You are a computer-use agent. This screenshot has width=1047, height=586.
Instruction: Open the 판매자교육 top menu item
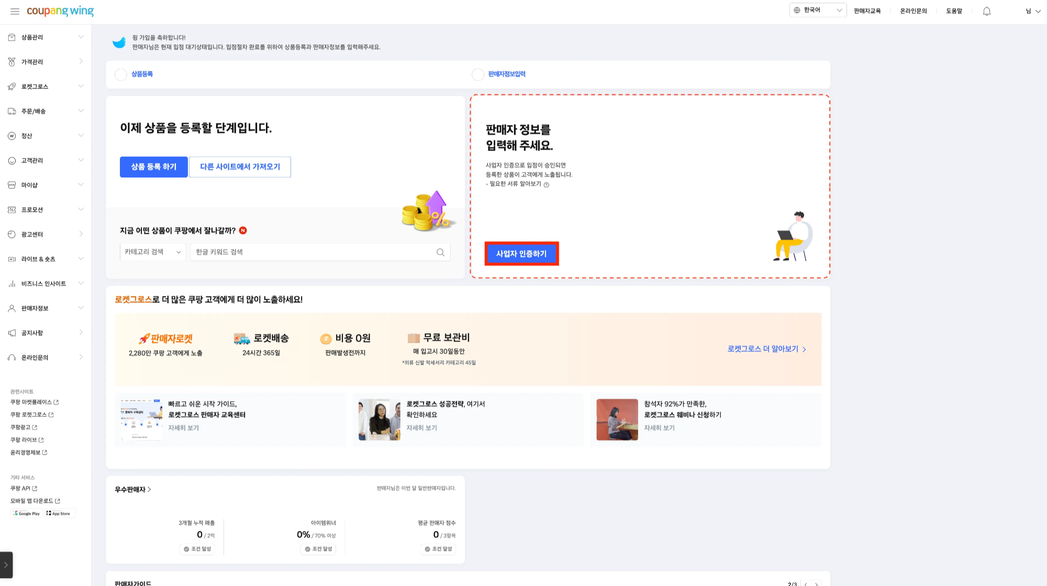[x=867, y=10]
